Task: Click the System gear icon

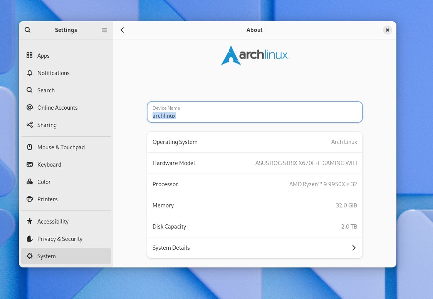Action: [30, 256]
